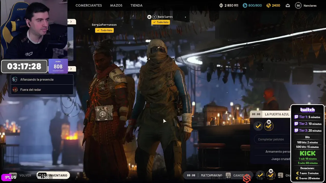Click the euro icon beside 5 euros
326x183 pixels.
297,178
